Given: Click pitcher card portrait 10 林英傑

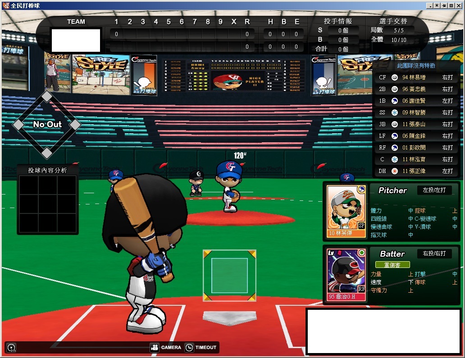Looking at the screenshot, I should tap(346, 211).
